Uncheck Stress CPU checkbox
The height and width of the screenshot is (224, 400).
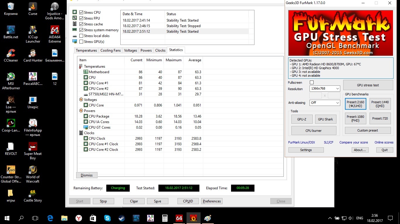[81, 13]
